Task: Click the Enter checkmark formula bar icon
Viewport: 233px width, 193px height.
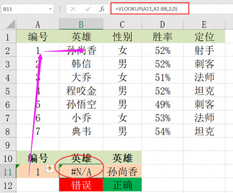Action: pos(87,9)
